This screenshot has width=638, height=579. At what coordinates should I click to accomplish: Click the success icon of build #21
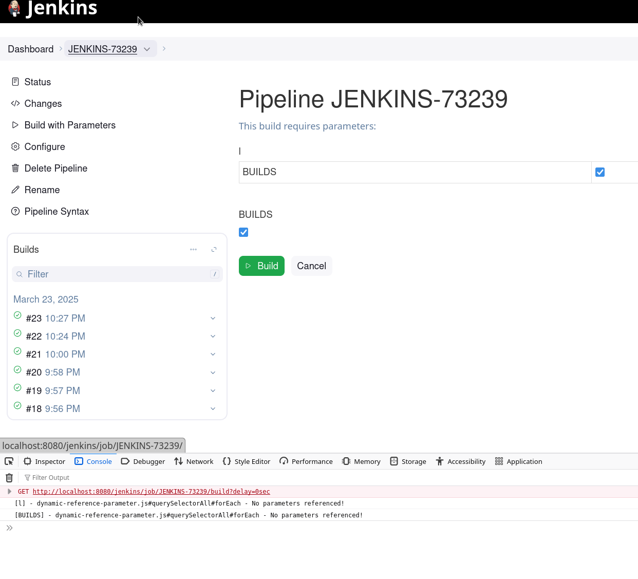[17, 351]
